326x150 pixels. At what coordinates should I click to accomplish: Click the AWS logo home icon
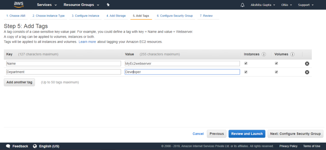(x=19, y=4)
